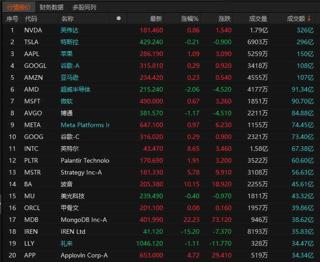Click the 代码 column header

click(31, 19)
